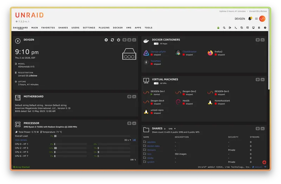Open the system log icon
The image size is (281, 184).
[259, 28]
